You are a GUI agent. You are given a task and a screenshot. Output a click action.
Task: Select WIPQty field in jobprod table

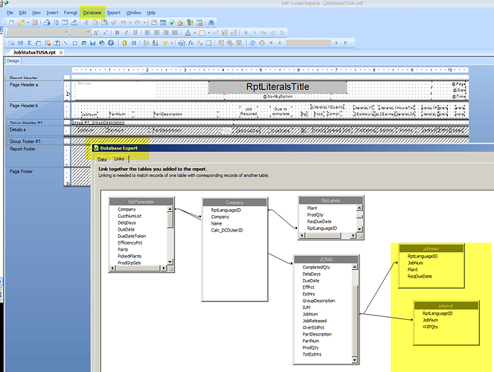coord(430,327)
